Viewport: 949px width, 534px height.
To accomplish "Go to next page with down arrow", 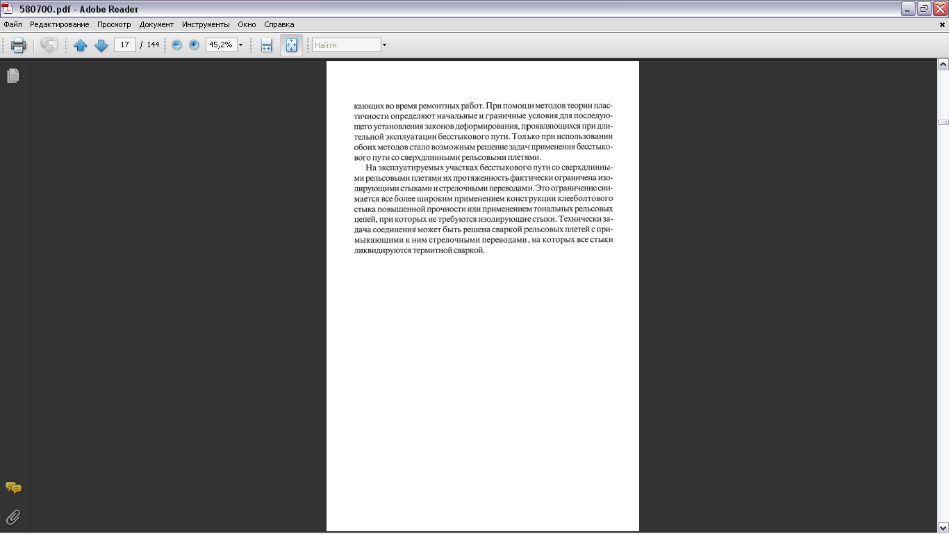I will tap(101, 45).
